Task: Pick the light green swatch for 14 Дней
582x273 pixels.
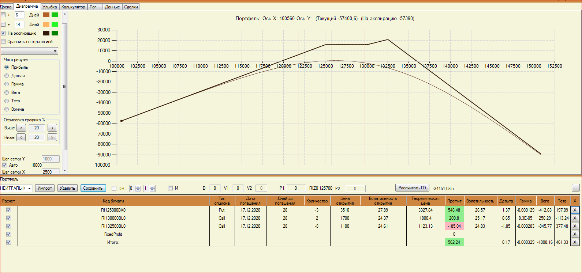Action: (55, 24)
